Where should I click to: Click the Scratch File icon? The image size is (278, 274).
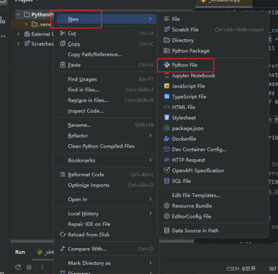pos(166,29)
